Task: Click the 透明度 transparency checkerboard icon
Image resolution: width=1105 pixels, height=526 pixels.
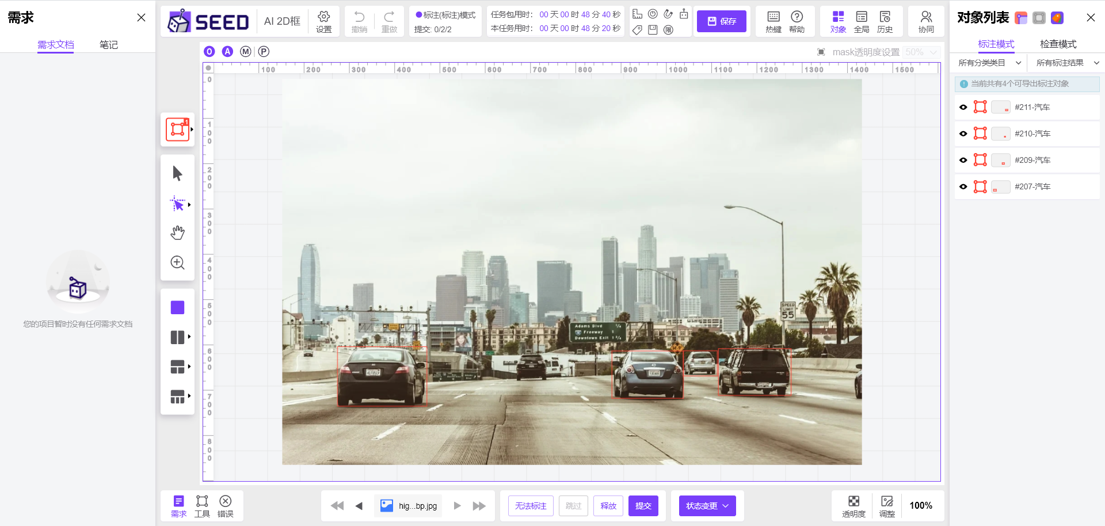Action: point(853,506)
